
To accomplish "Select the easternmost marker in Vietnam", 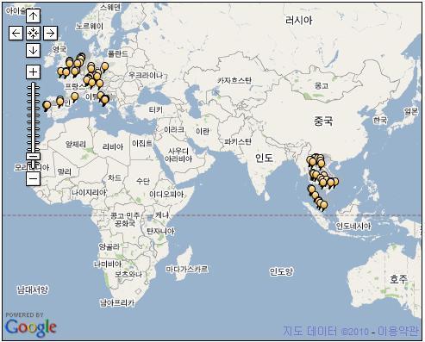I will click(x=335, y=182).
